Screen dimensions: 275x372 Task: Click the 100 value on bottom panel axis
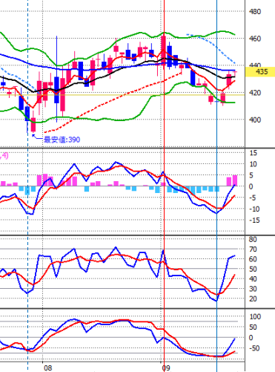pos(255,316)
